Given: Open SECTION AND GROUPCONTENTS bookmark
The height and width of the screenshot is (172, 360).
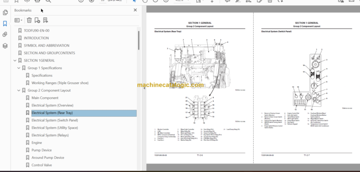Looking at the screenshot, I should (x=49, y=53).
